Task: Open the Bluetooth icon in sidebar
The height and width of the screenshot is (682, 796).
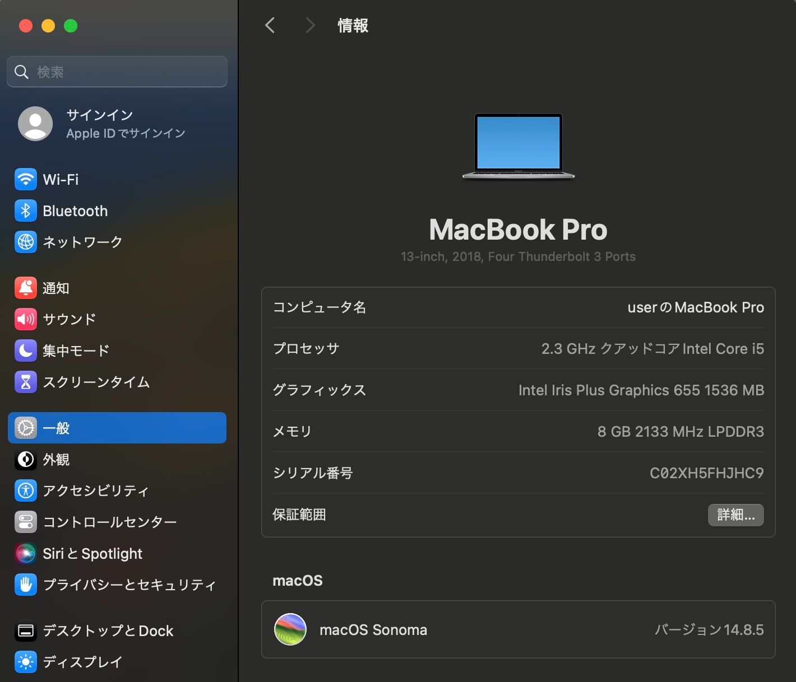Action: tap(26, 211)
